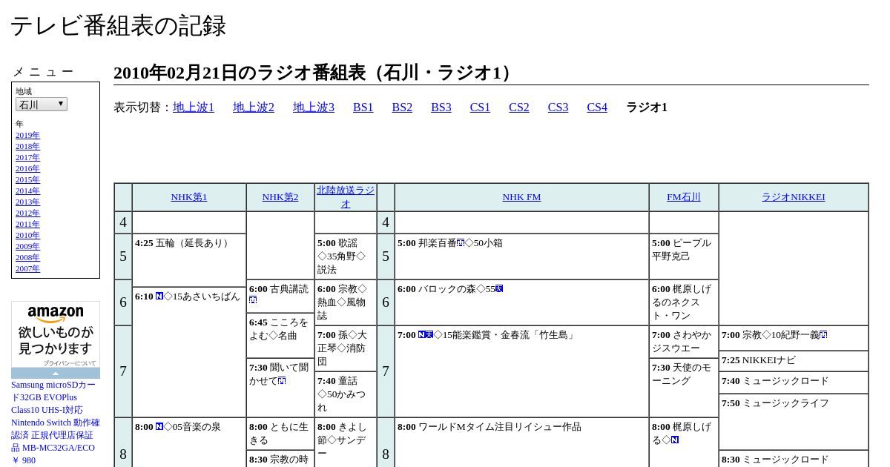
Task: Click the 7:40 童話◇50かみつれ cell
Action: point(346,394)
